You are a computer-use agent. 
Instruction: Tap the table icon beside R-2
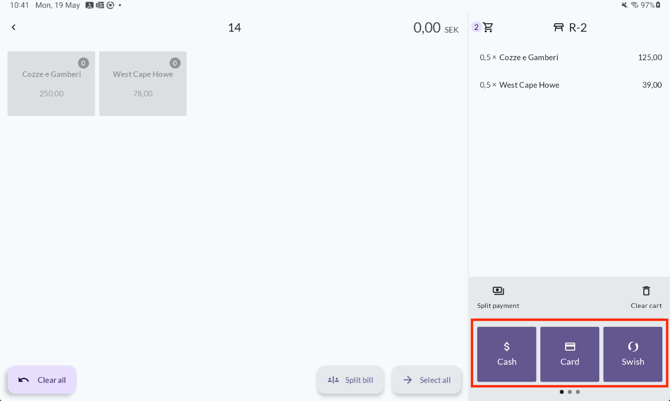[558, 28]
